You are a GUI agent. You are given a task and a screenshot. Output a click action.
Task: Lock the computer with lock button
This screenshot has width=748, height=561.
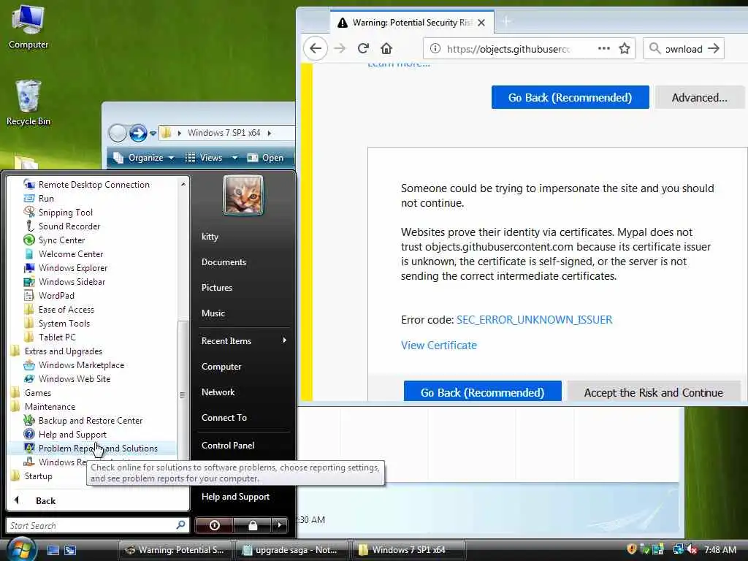252,525
